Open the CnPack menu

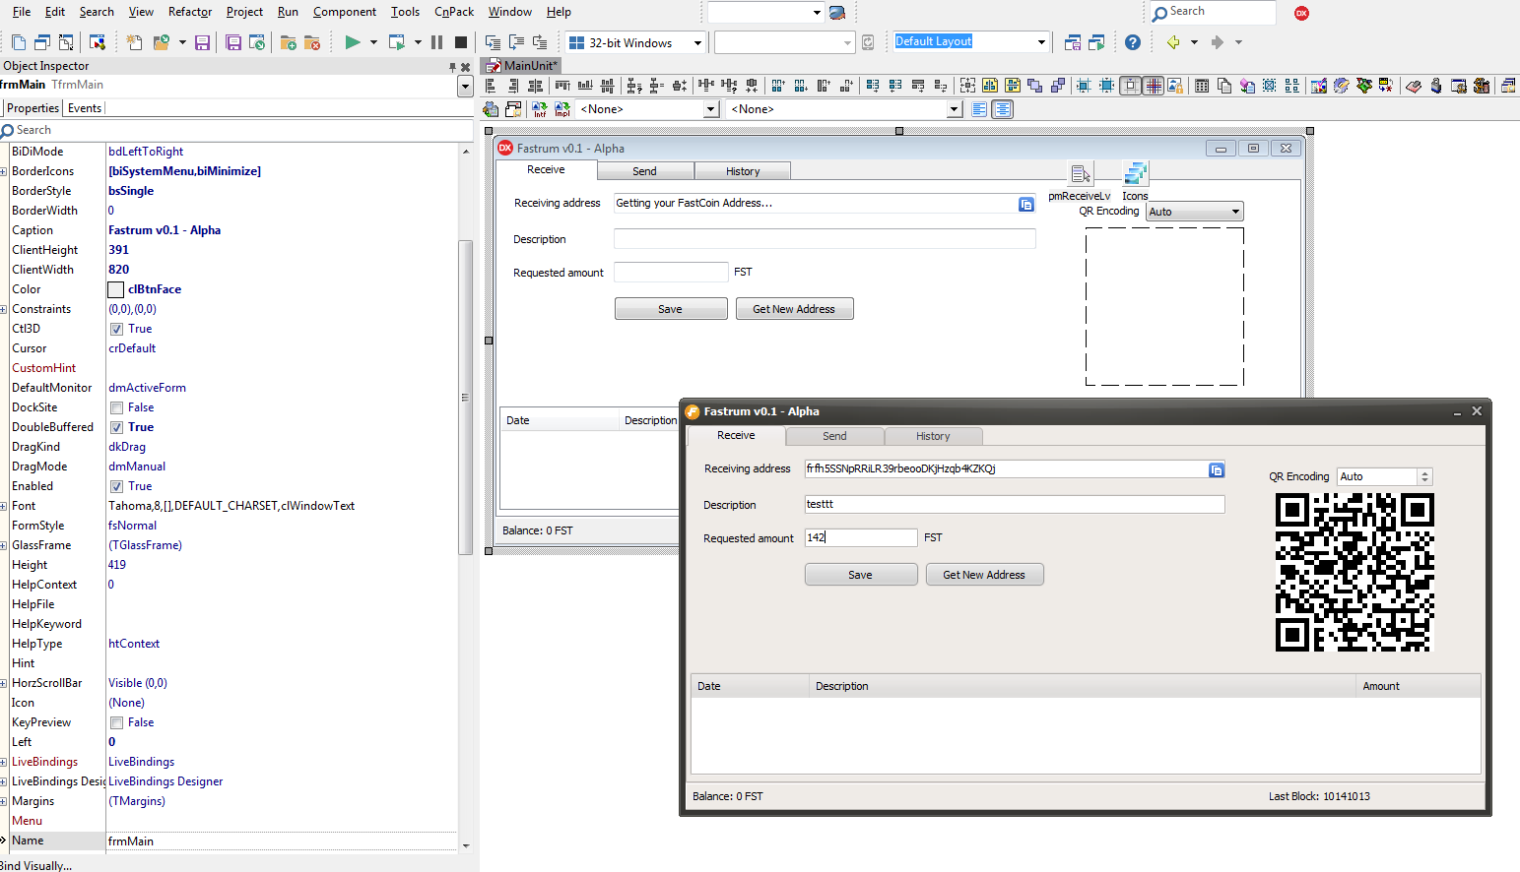click(454, 12)
